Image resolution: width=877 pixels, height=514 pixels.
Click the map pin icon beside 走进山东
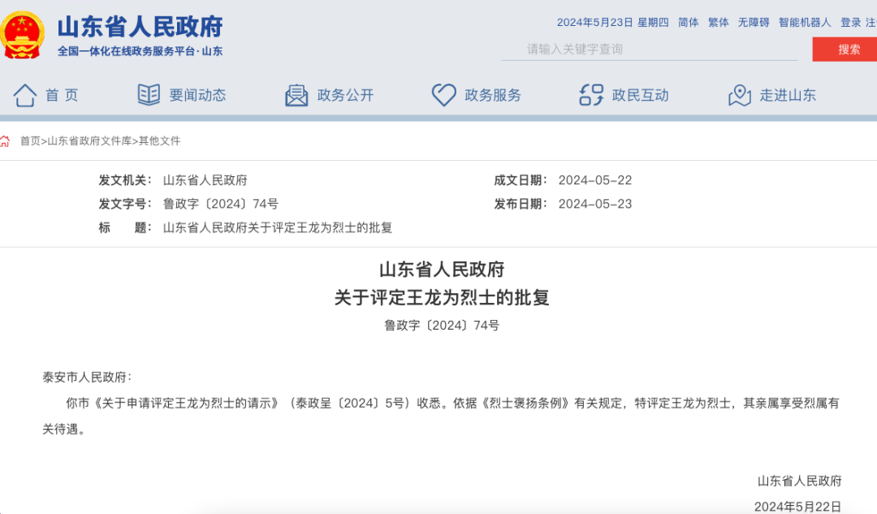(x=739, y=95)
